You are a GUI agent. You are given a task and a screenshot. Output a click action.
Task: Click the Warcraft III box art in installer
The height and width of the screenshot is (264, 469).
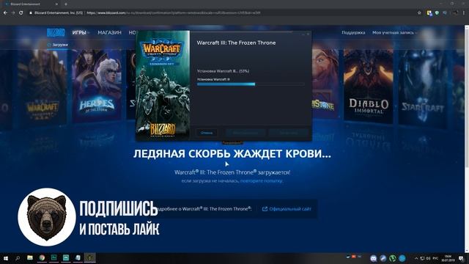163,86
